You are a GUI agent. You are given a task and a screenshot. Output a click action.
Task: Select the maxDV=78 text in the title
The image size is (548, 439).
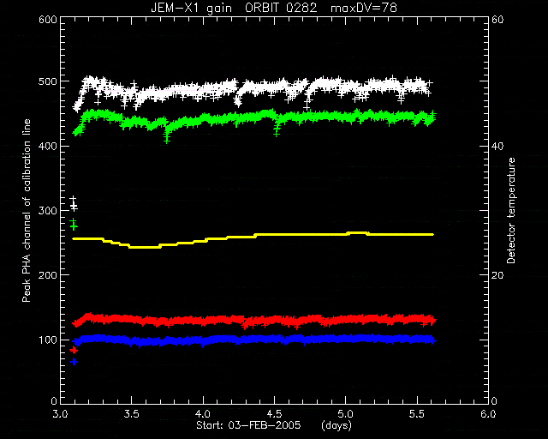[364, 8]
